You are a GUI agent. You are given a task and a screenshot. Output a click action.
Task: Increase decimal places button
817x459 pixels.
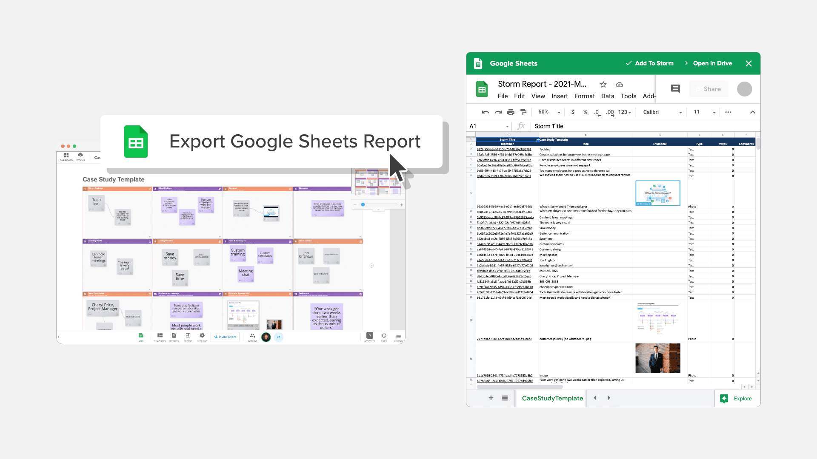pyautogui.click(x=610, y=112)
